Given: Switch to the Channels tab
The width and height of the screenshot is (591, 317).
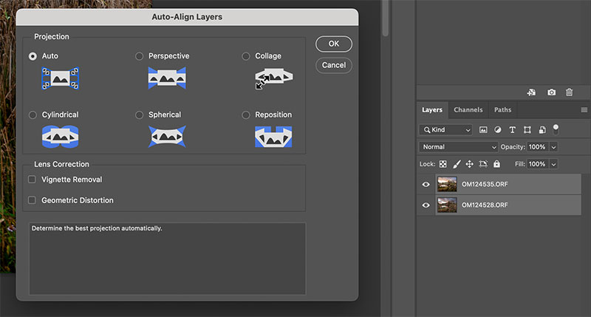Looking at the screenshot, I should tap(468, 109).
